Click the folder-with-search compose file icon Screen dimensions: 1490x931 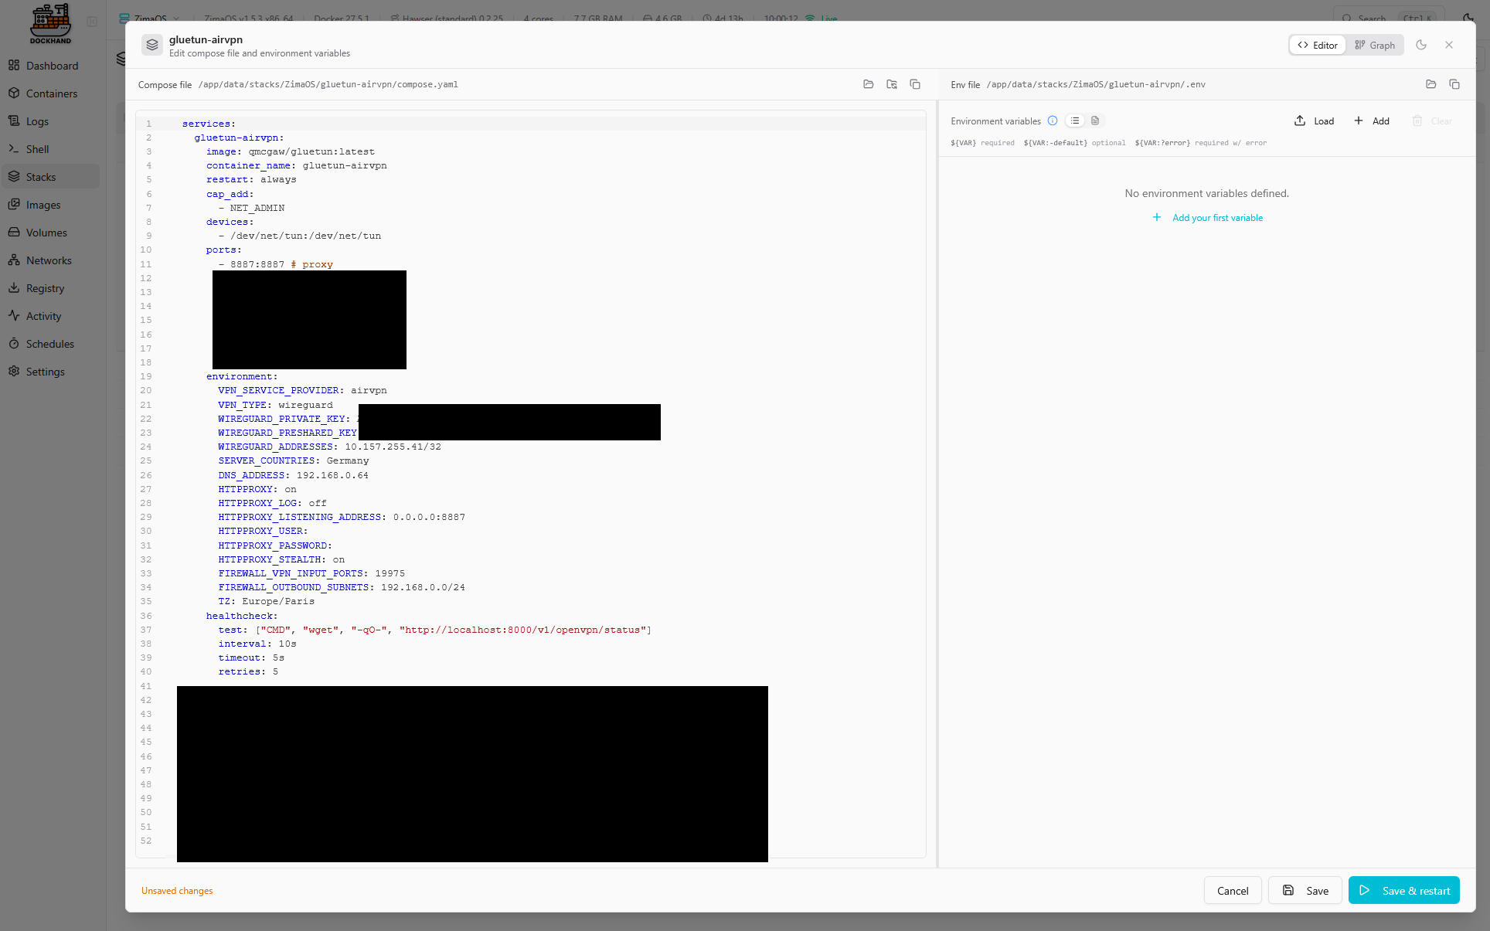892,84
